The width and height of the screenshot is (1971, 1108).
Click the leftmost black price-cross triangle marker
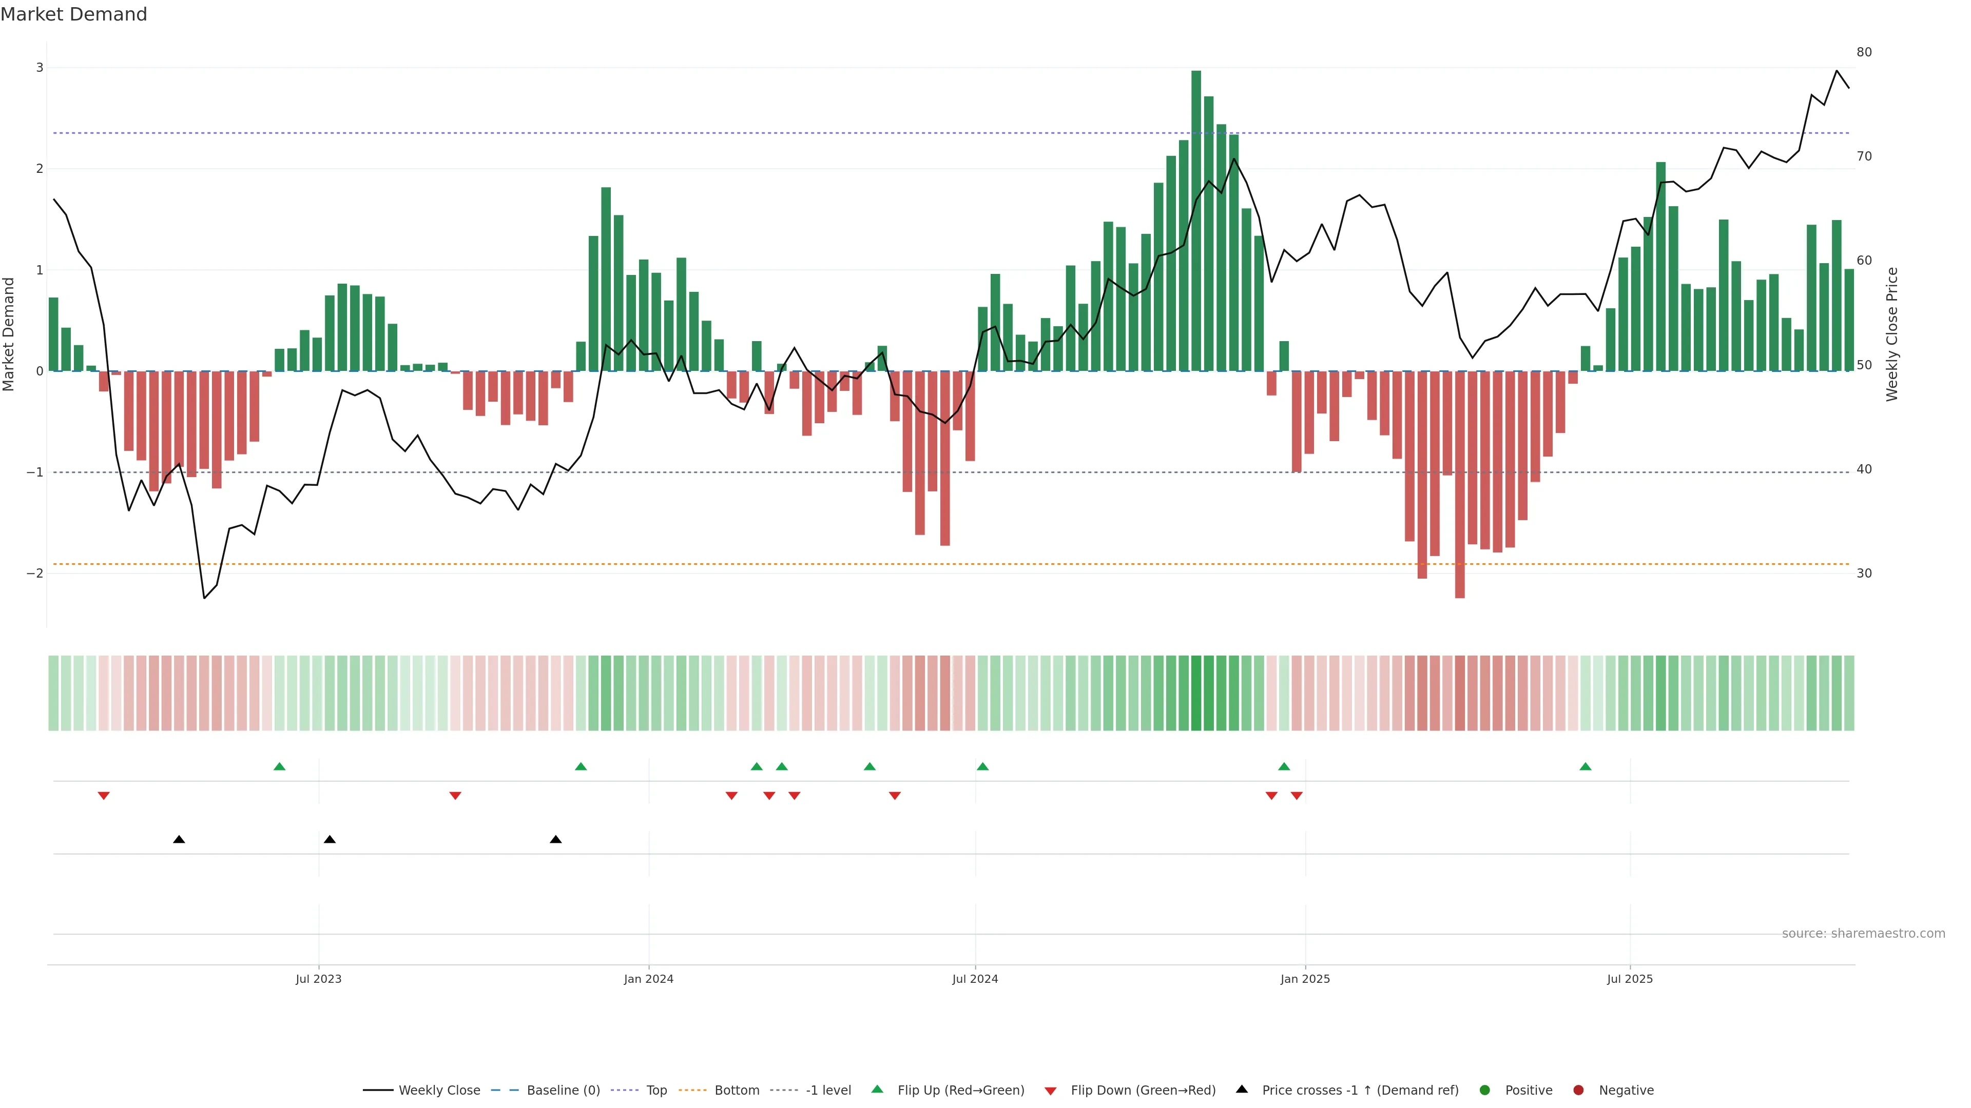tap(179, 840)
